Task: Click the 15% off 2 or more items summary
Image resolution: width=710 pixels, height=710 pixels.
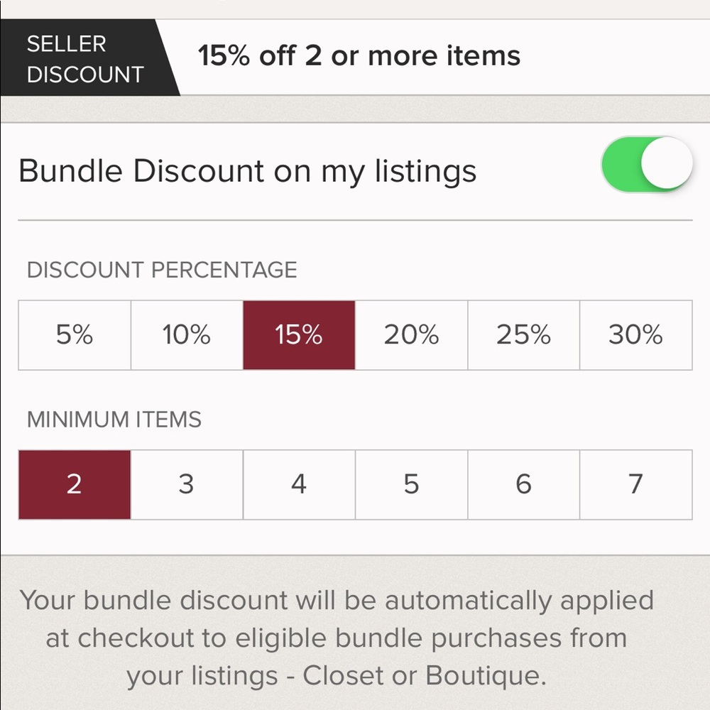Action: [x=361, y=55]
